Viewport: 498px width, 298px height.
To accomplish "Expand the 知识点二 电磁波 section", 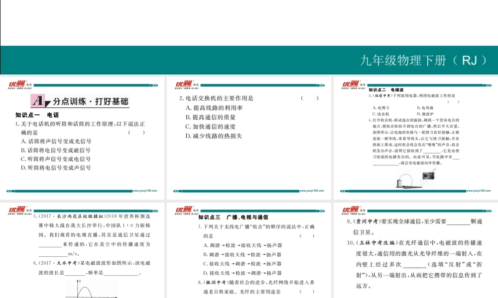I will pyautogui.click(x=386, y=90).
